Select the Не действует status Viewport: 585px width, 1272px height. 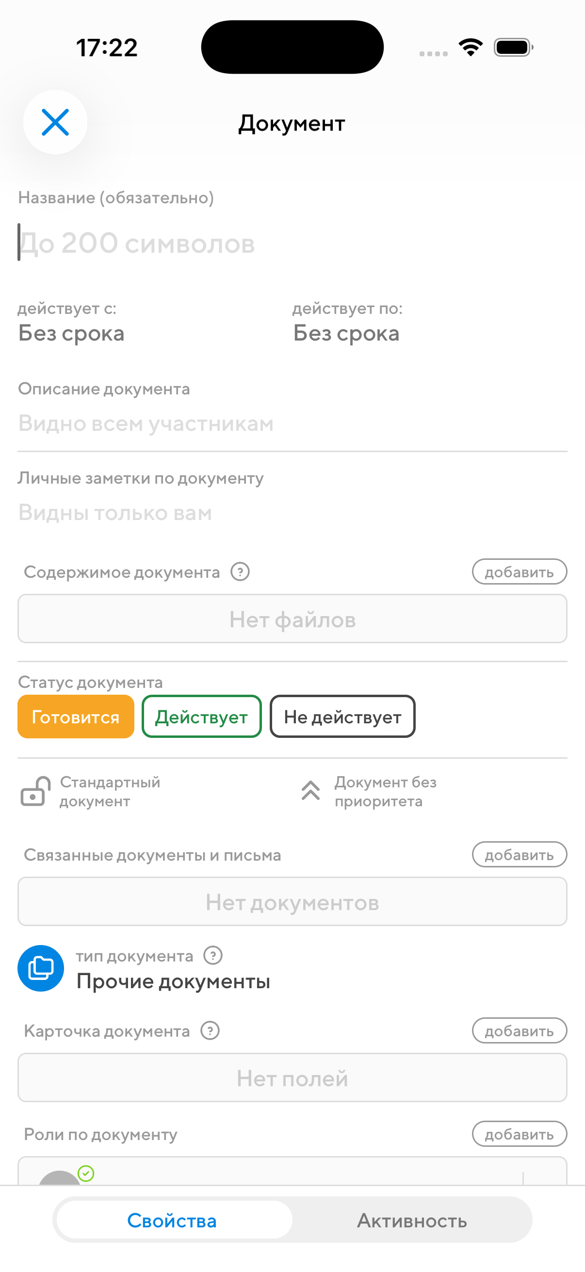click(342, 717)
